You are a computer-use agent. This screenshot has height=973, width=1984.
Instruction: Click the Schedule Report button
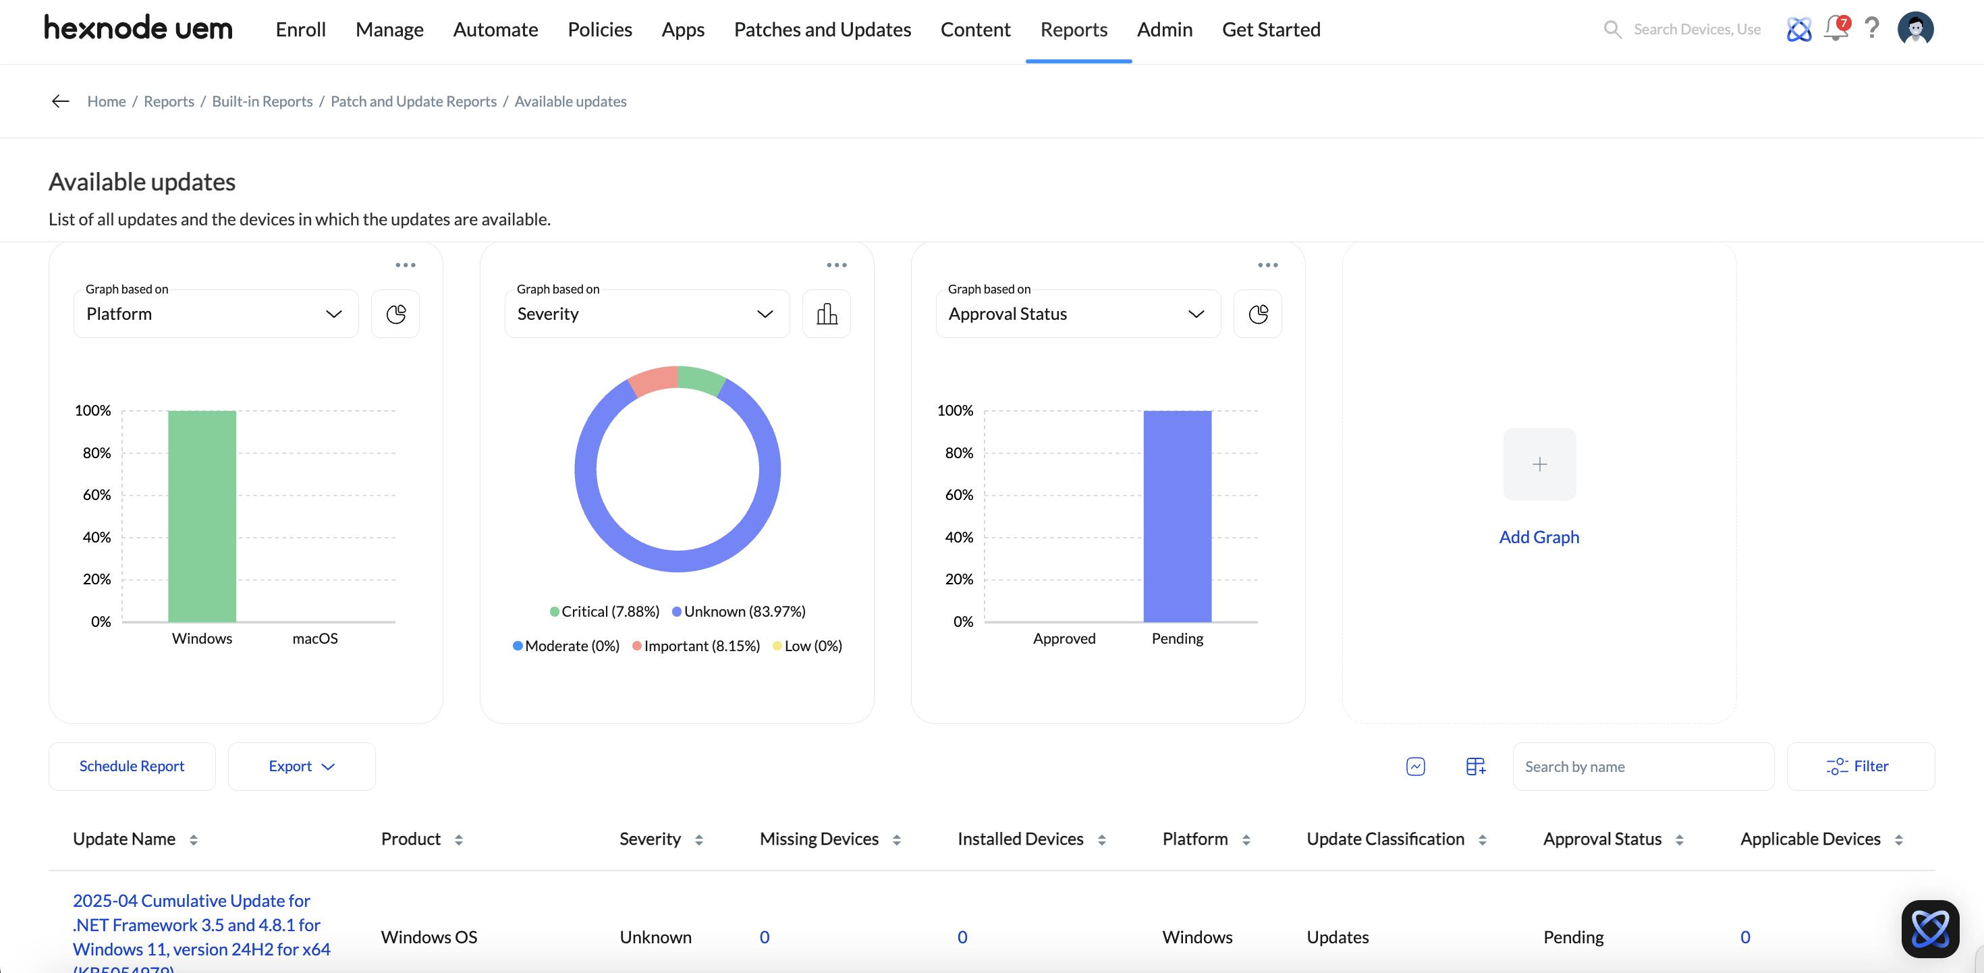tap(132, 766)
